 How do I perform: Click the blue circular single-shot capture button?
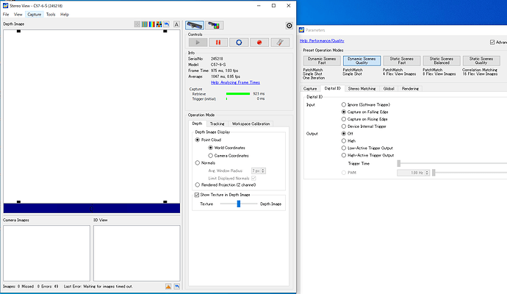[x=239, y=43]
